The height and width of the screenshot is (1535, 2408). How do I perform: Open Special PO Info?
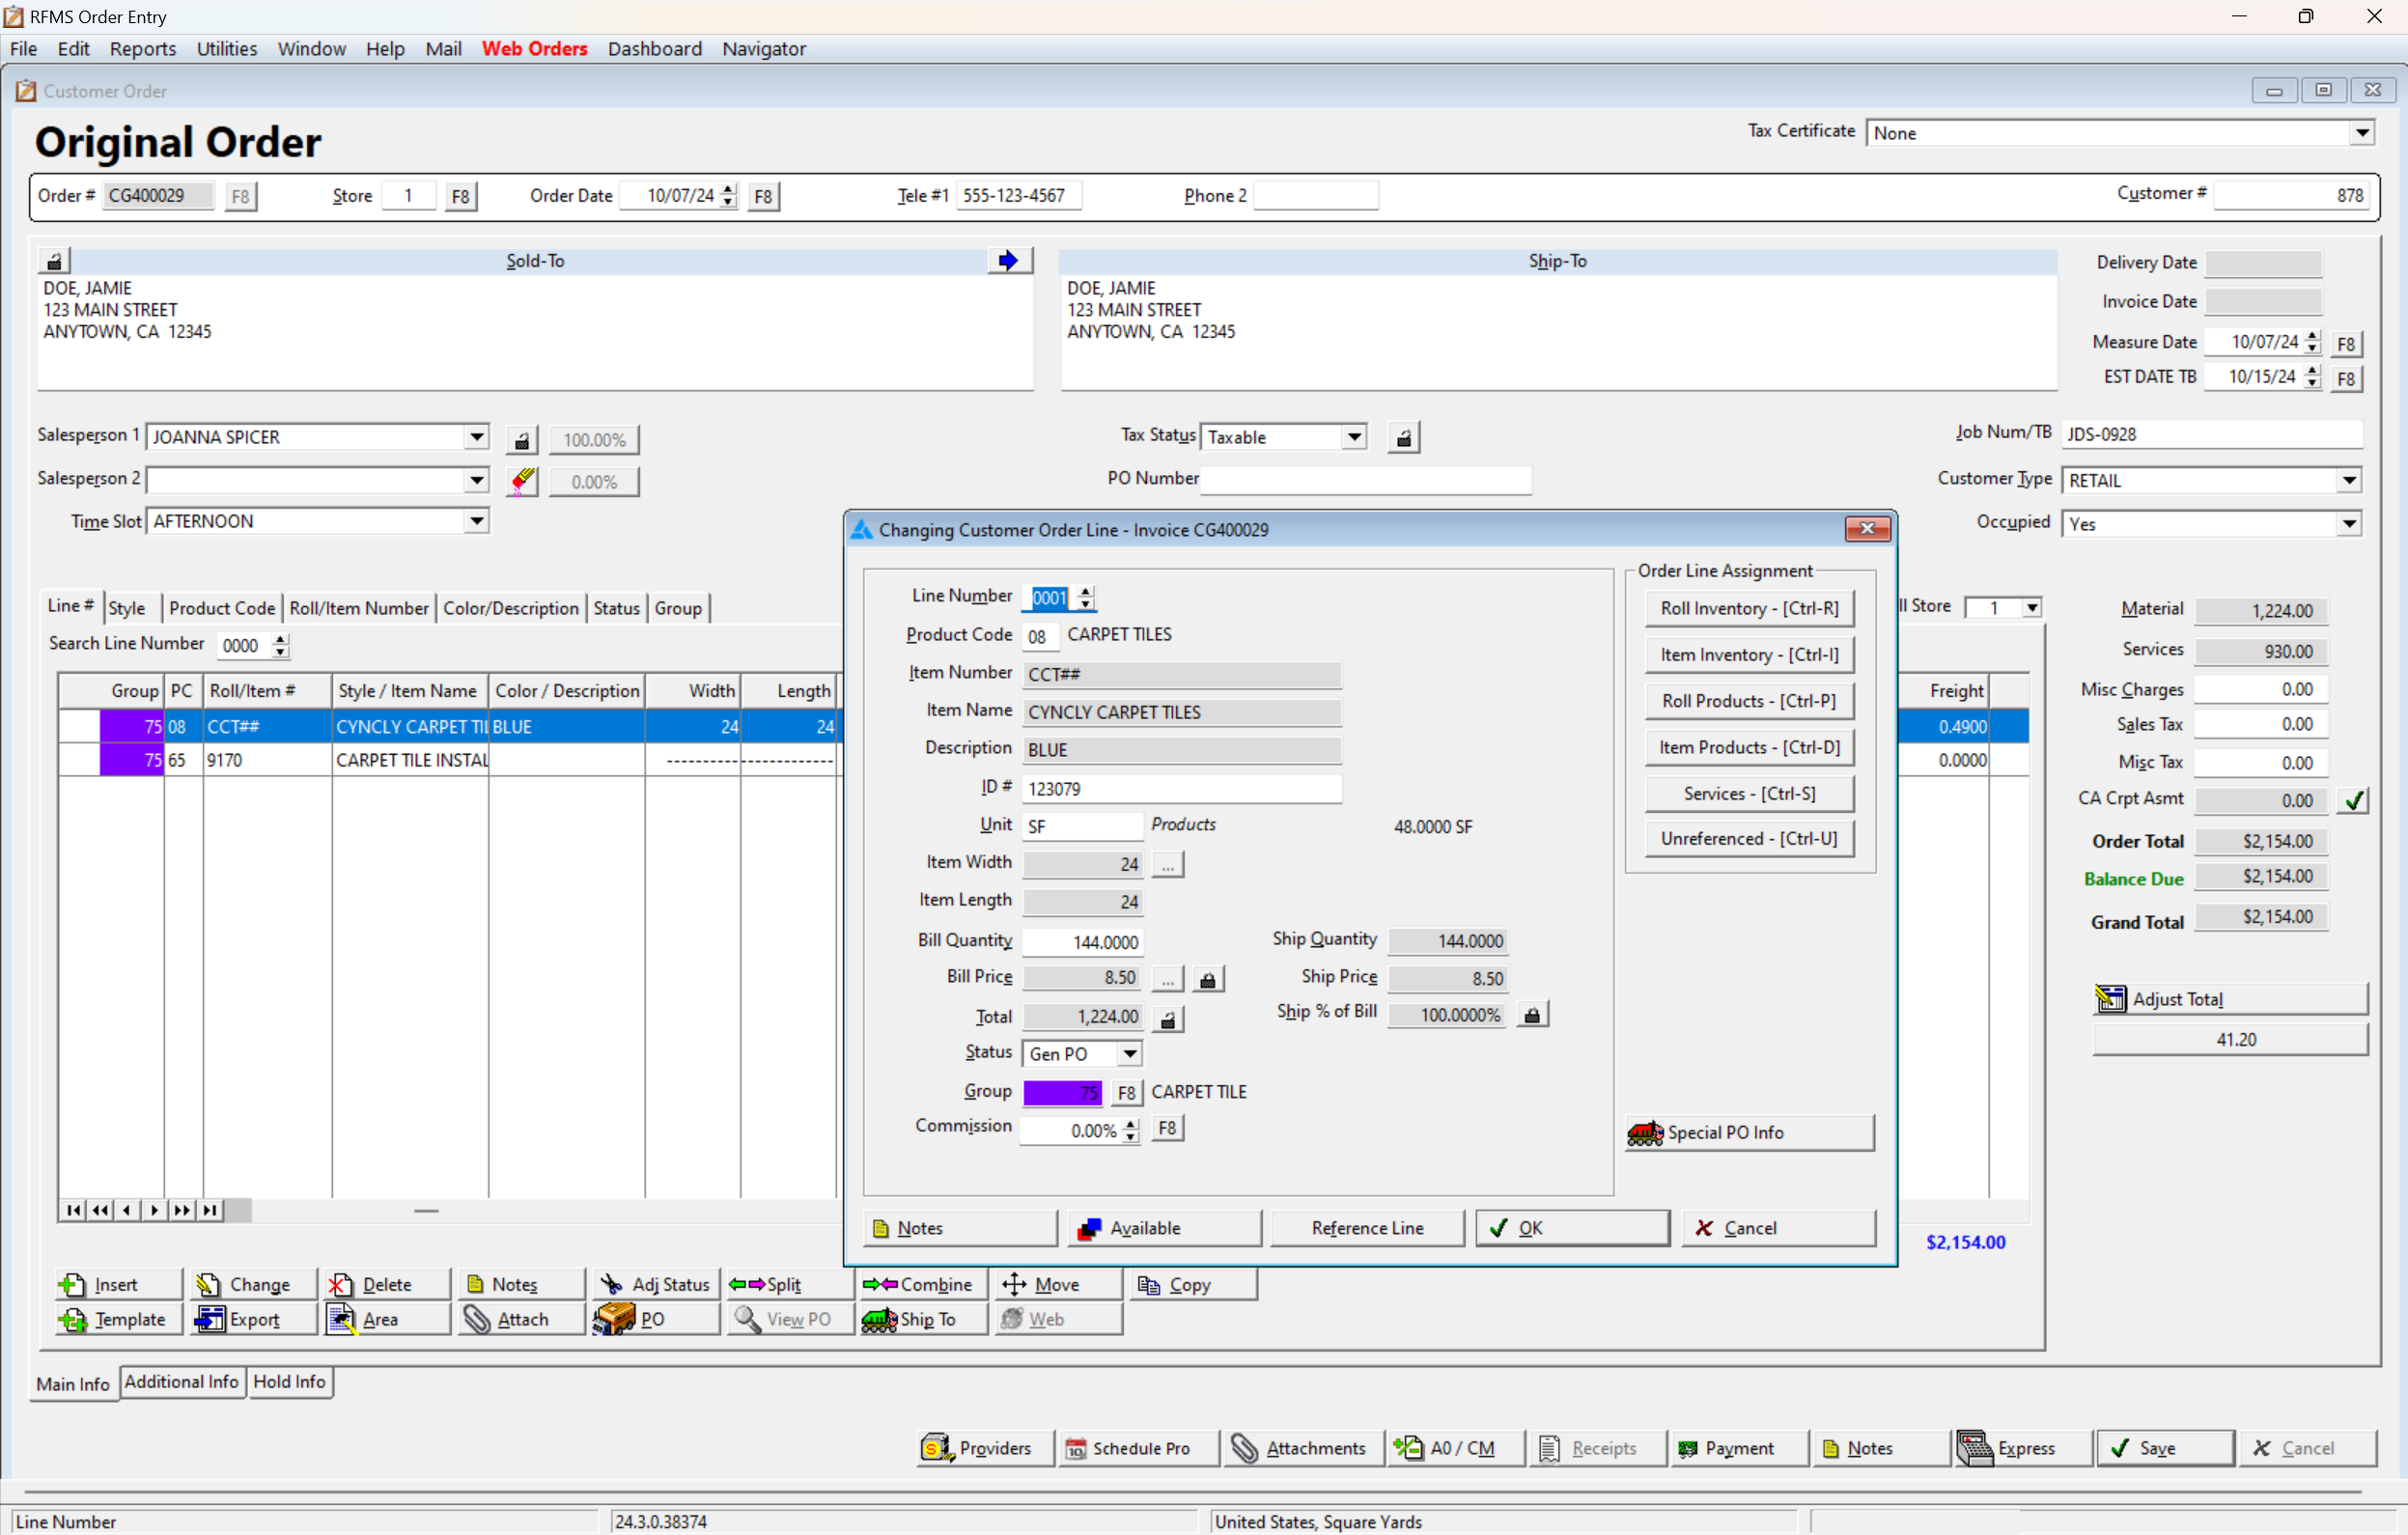pos(1748,1132)
